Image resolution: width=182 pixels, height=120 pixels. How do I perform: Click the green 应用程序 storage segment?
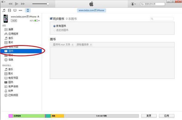[29, 116]
